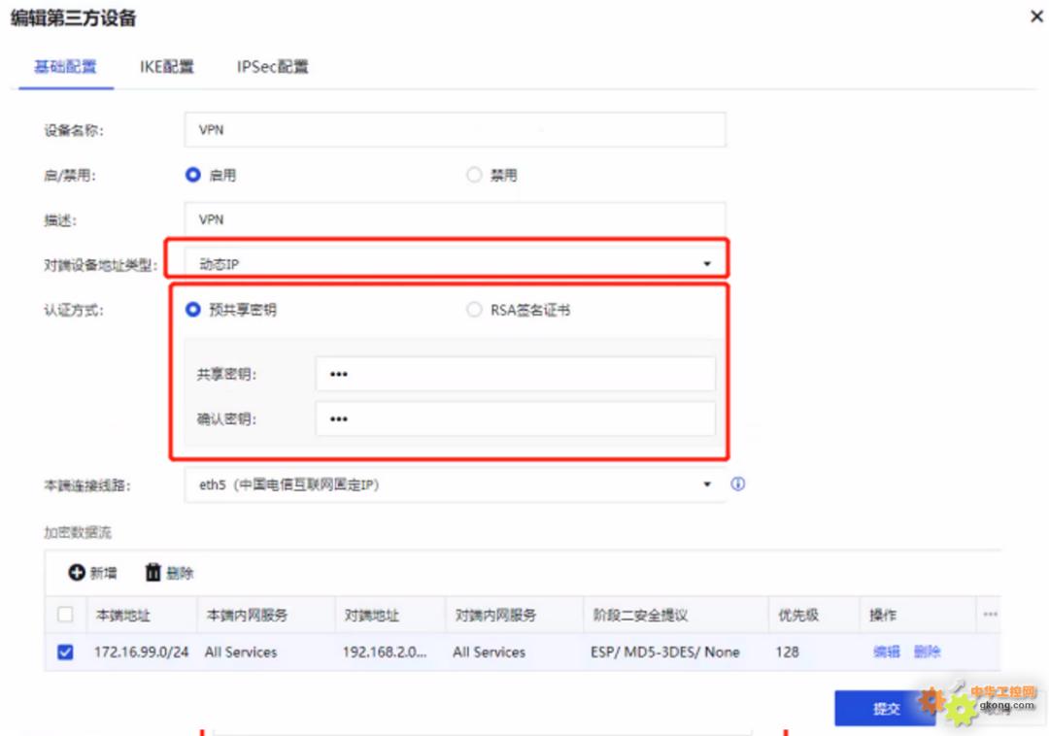Choose 预共享密钥 authentication
This screenshot has height=736, width=1049.
[192, 310]
